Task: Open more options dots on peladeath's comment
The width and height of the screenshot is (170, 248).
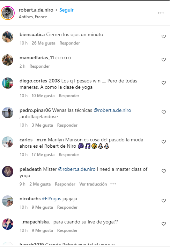Action: coord(113,184)
